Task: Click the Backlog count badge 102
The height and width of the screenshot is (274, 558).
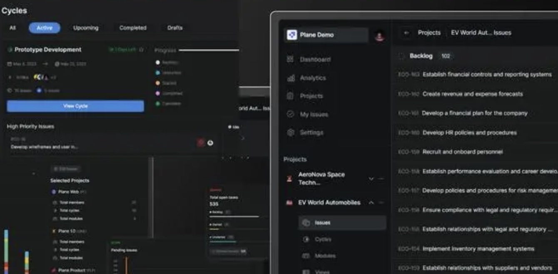Action: [446, 56]
